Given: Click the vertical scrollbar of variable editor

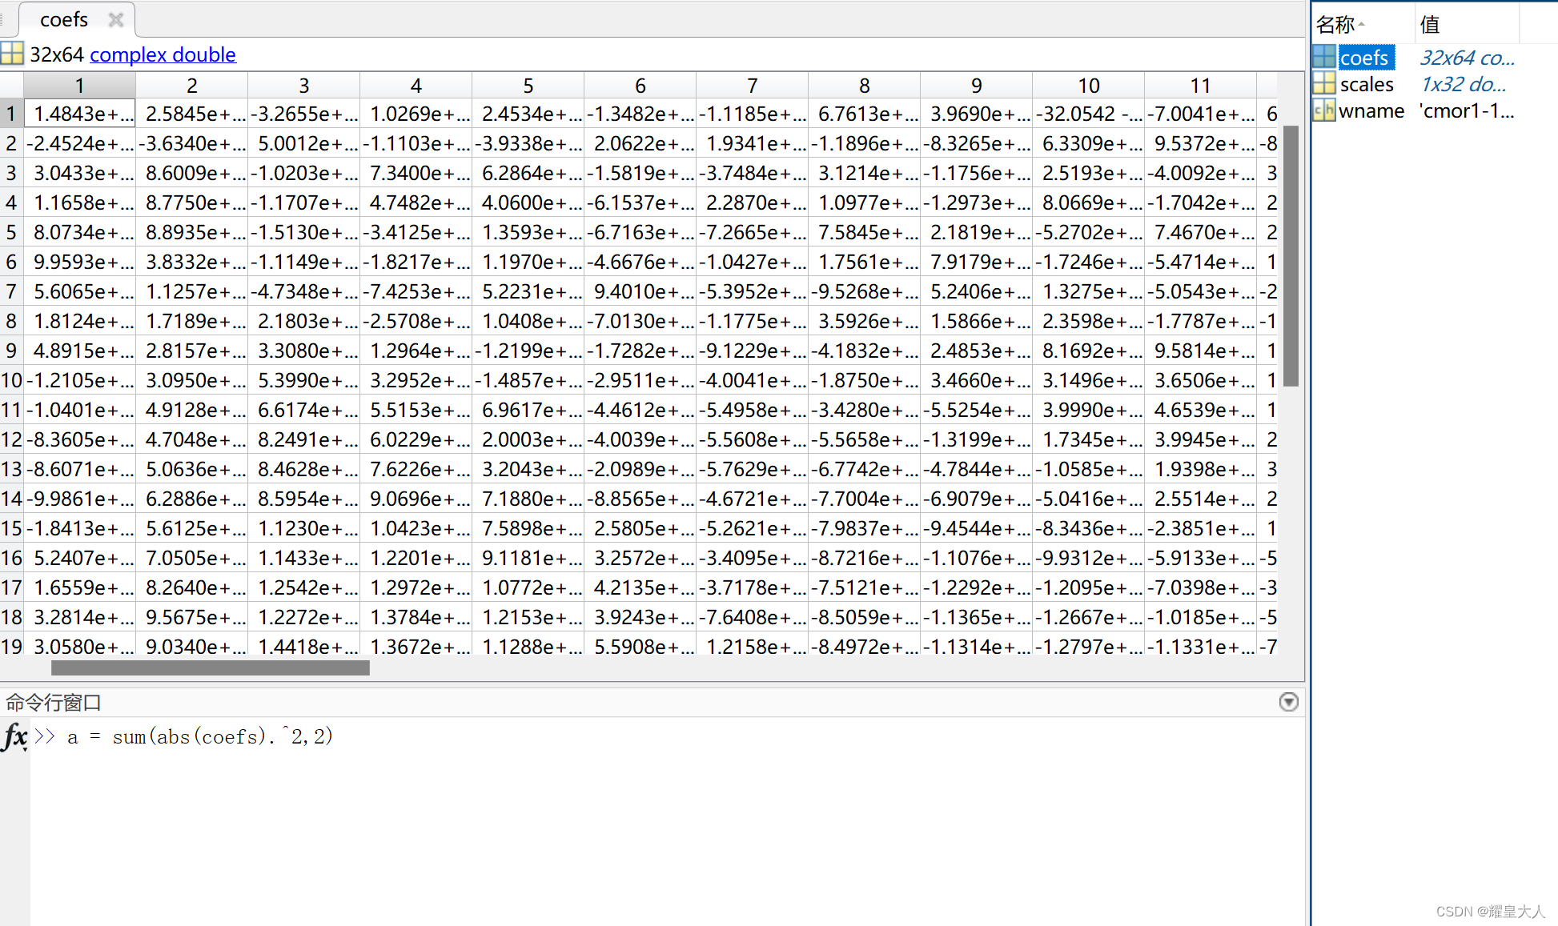Looking at the screenshot, I should coord(1290,256).
